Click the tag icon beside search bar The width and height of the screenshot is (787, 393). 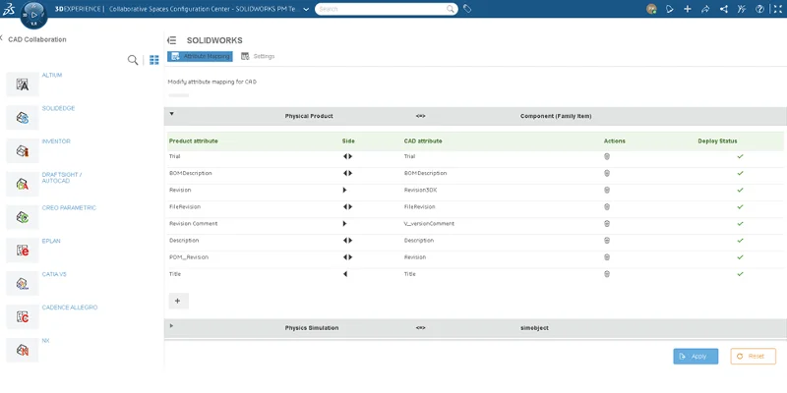pos(467,9)
